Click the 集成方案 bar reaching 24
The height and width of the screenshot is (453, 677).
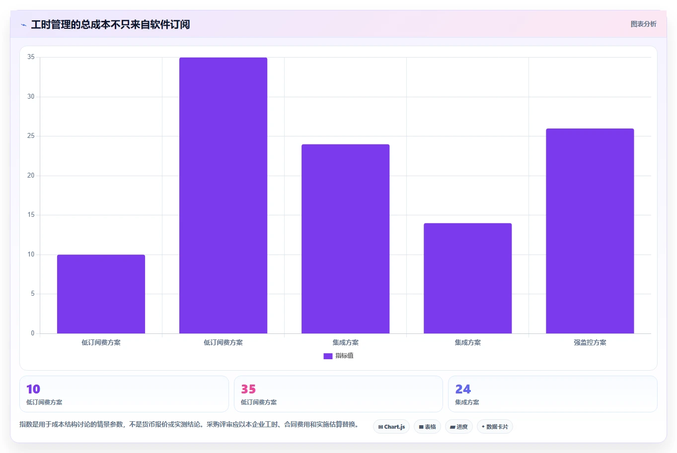point(345,239)
